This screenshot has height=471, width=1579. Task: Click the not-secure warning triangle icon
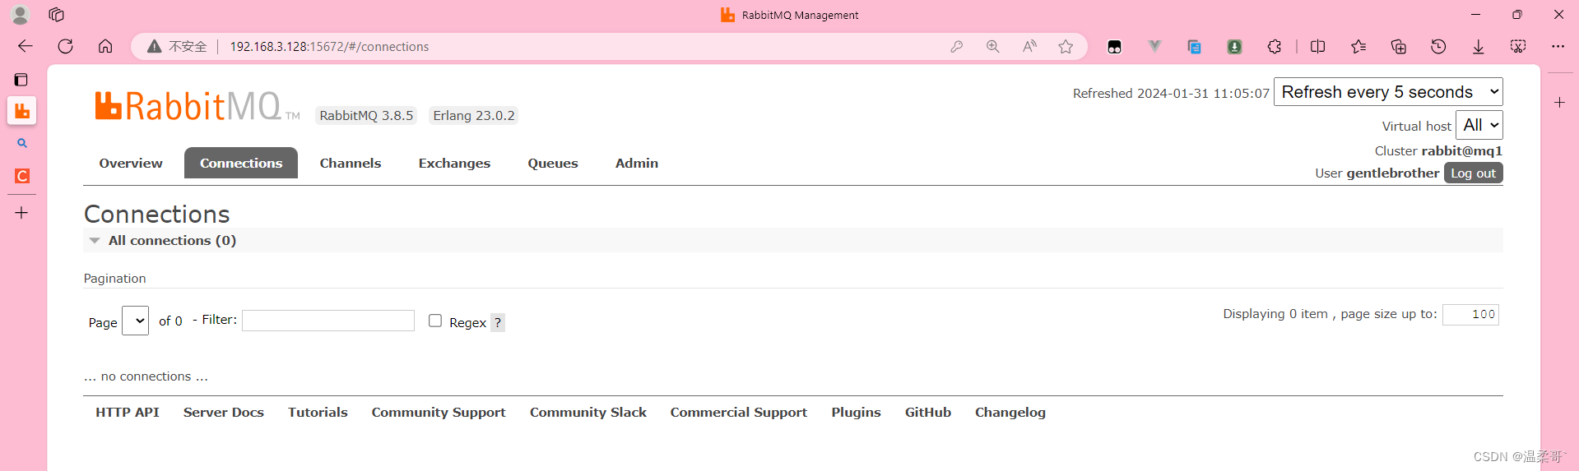point(154,47)
